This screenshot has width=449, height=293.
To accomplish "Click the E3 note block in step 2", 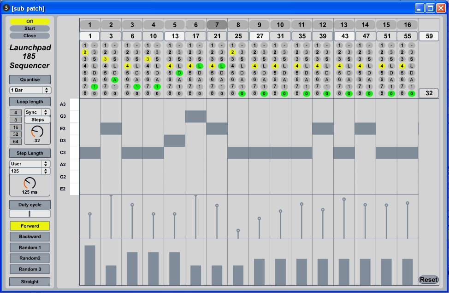I will click(111, 128).
